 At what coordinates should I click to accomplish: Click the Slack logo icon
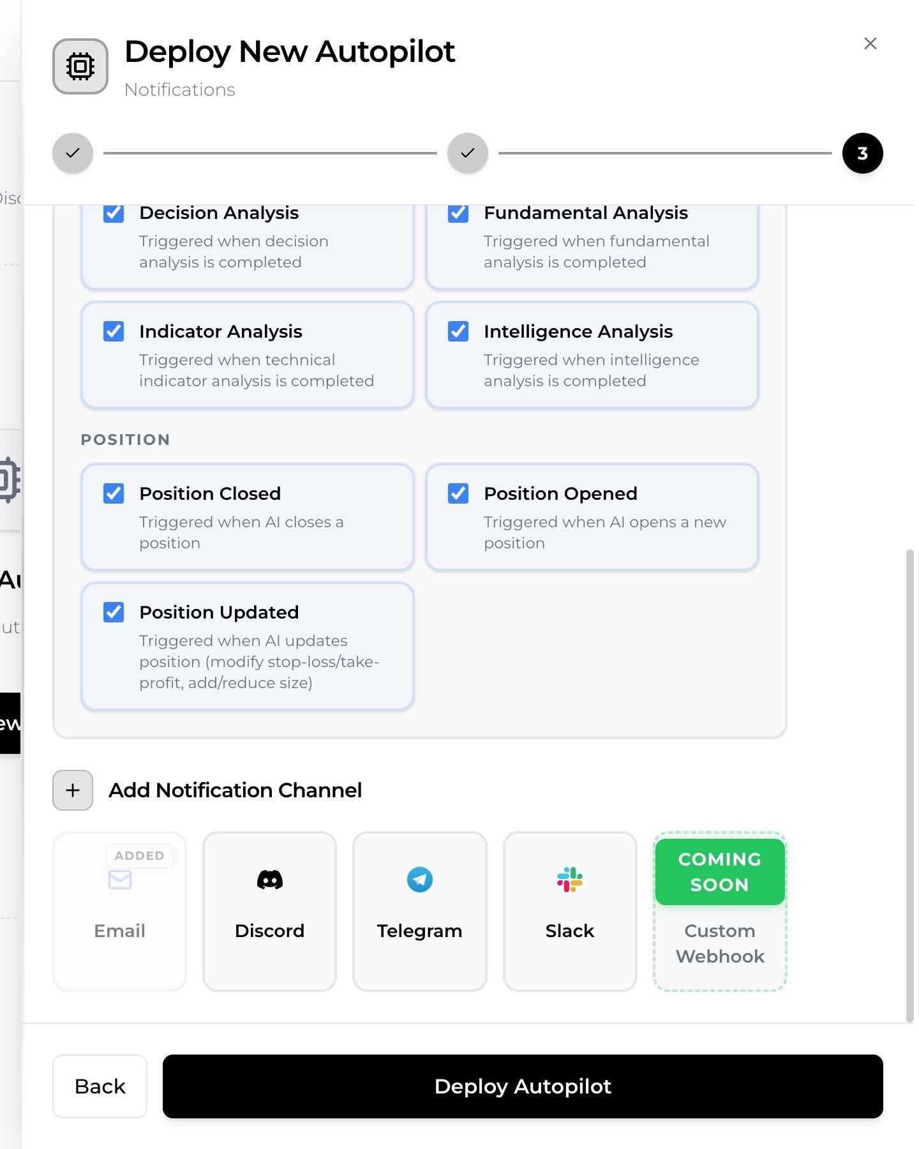click(570, 880)
